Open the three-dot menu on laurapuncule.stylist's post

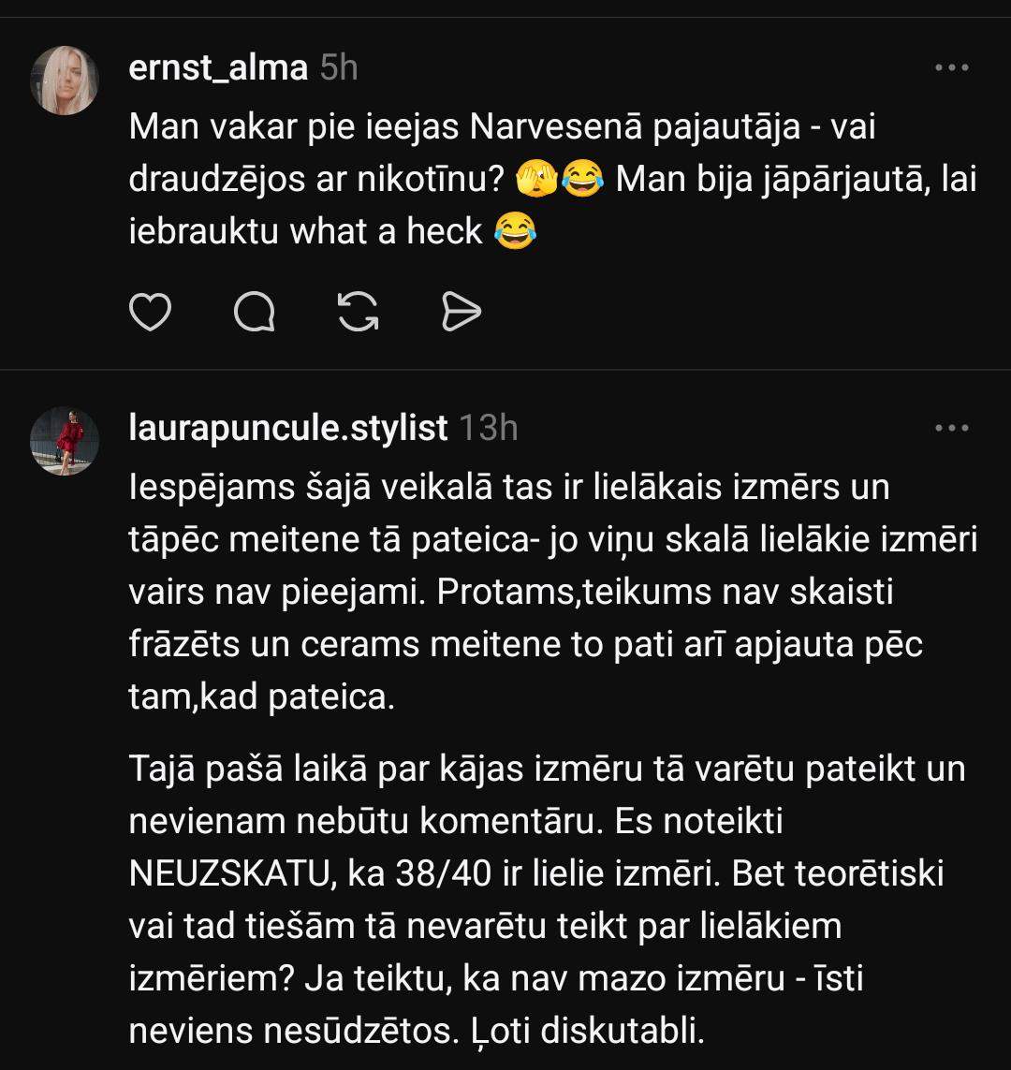(x=952, y=429)
